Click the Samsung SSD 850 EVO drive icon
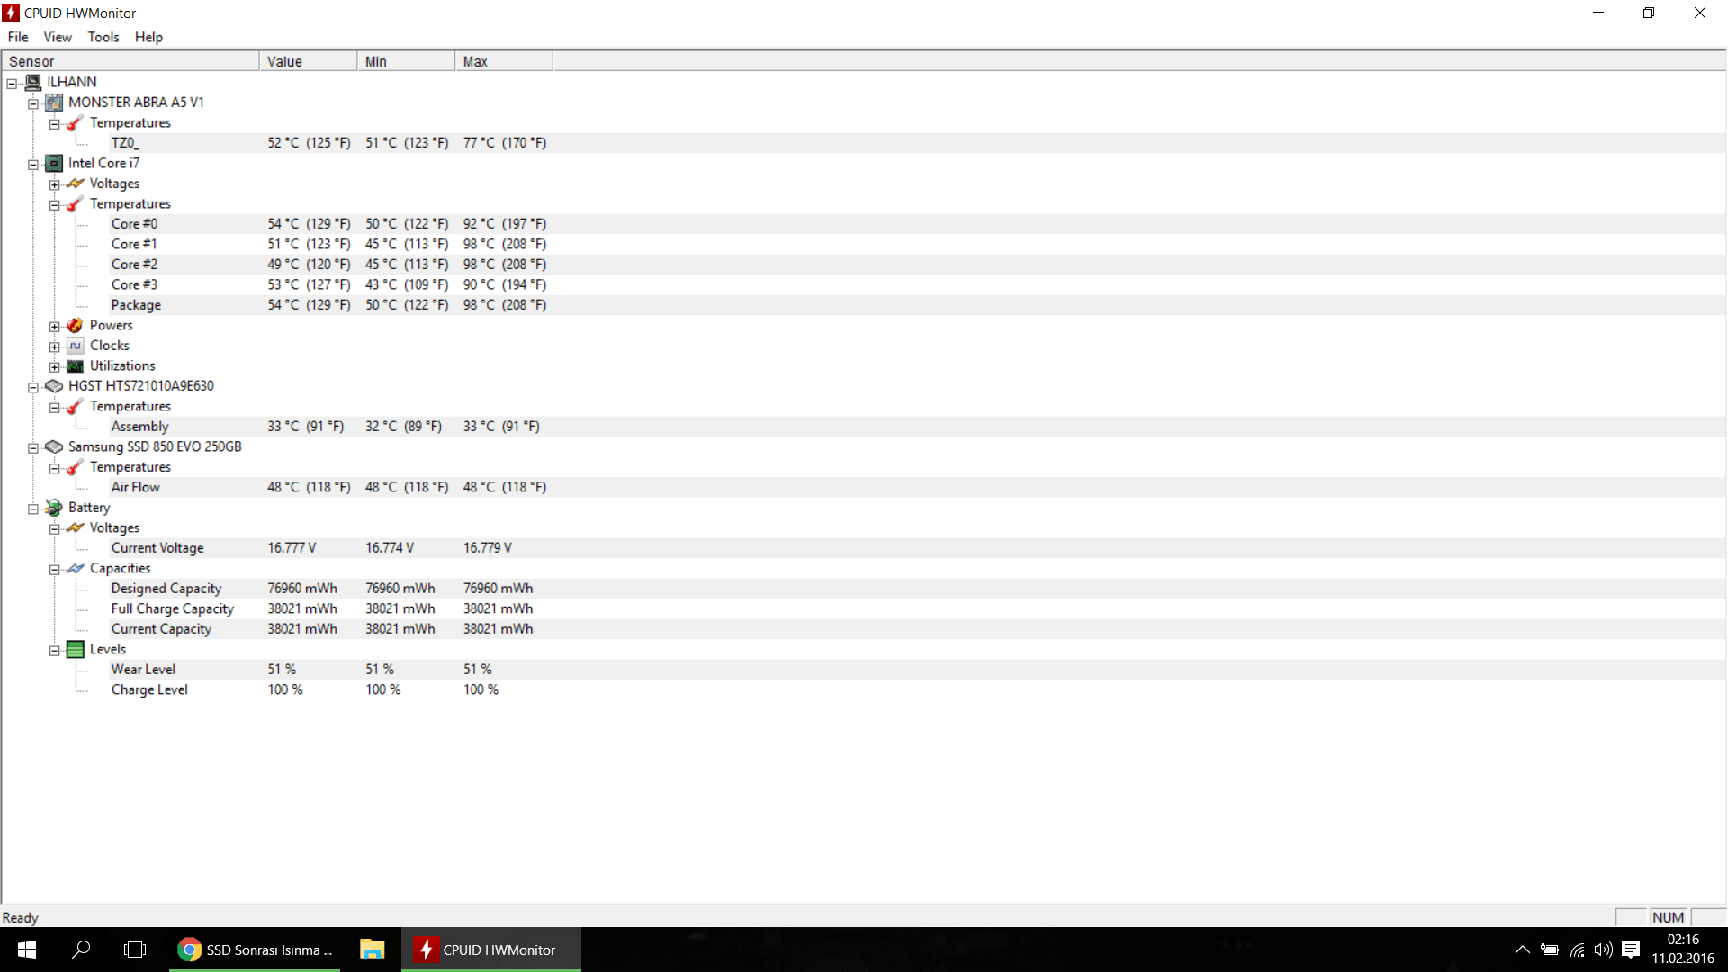This screenshot has width=1728, height=972. coord(54,446)
